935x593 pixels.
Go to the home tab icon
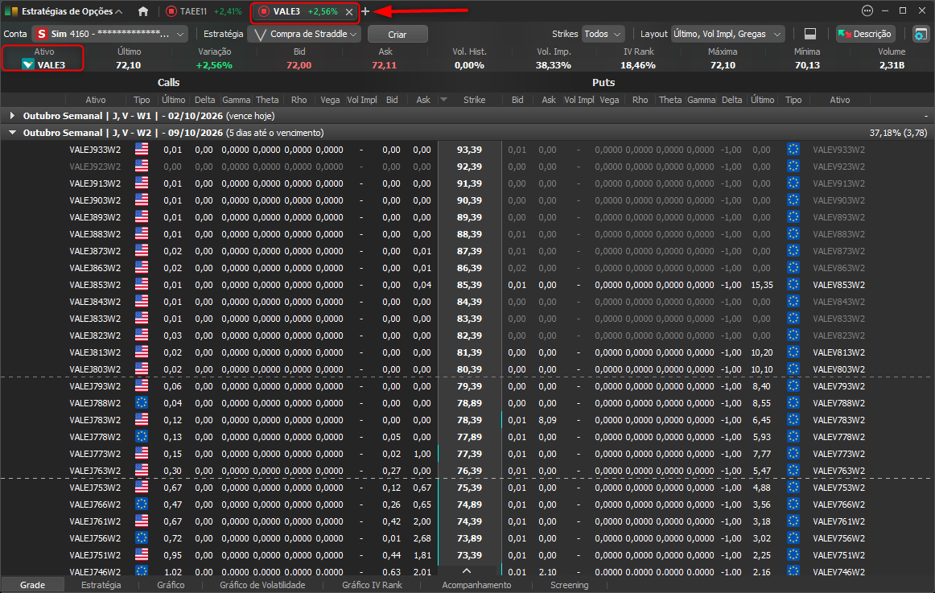coord(143,11)
